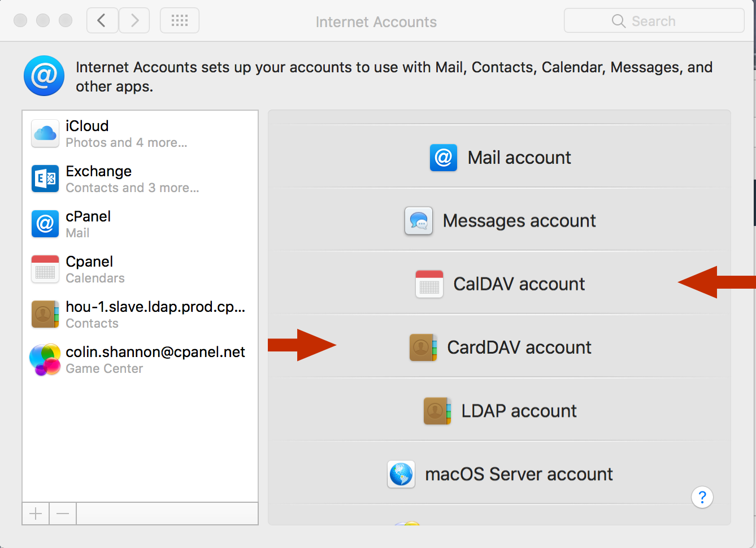The image size is (756, 548).
Task: Add an account with the plus button
Action: [x=36, y=514]
